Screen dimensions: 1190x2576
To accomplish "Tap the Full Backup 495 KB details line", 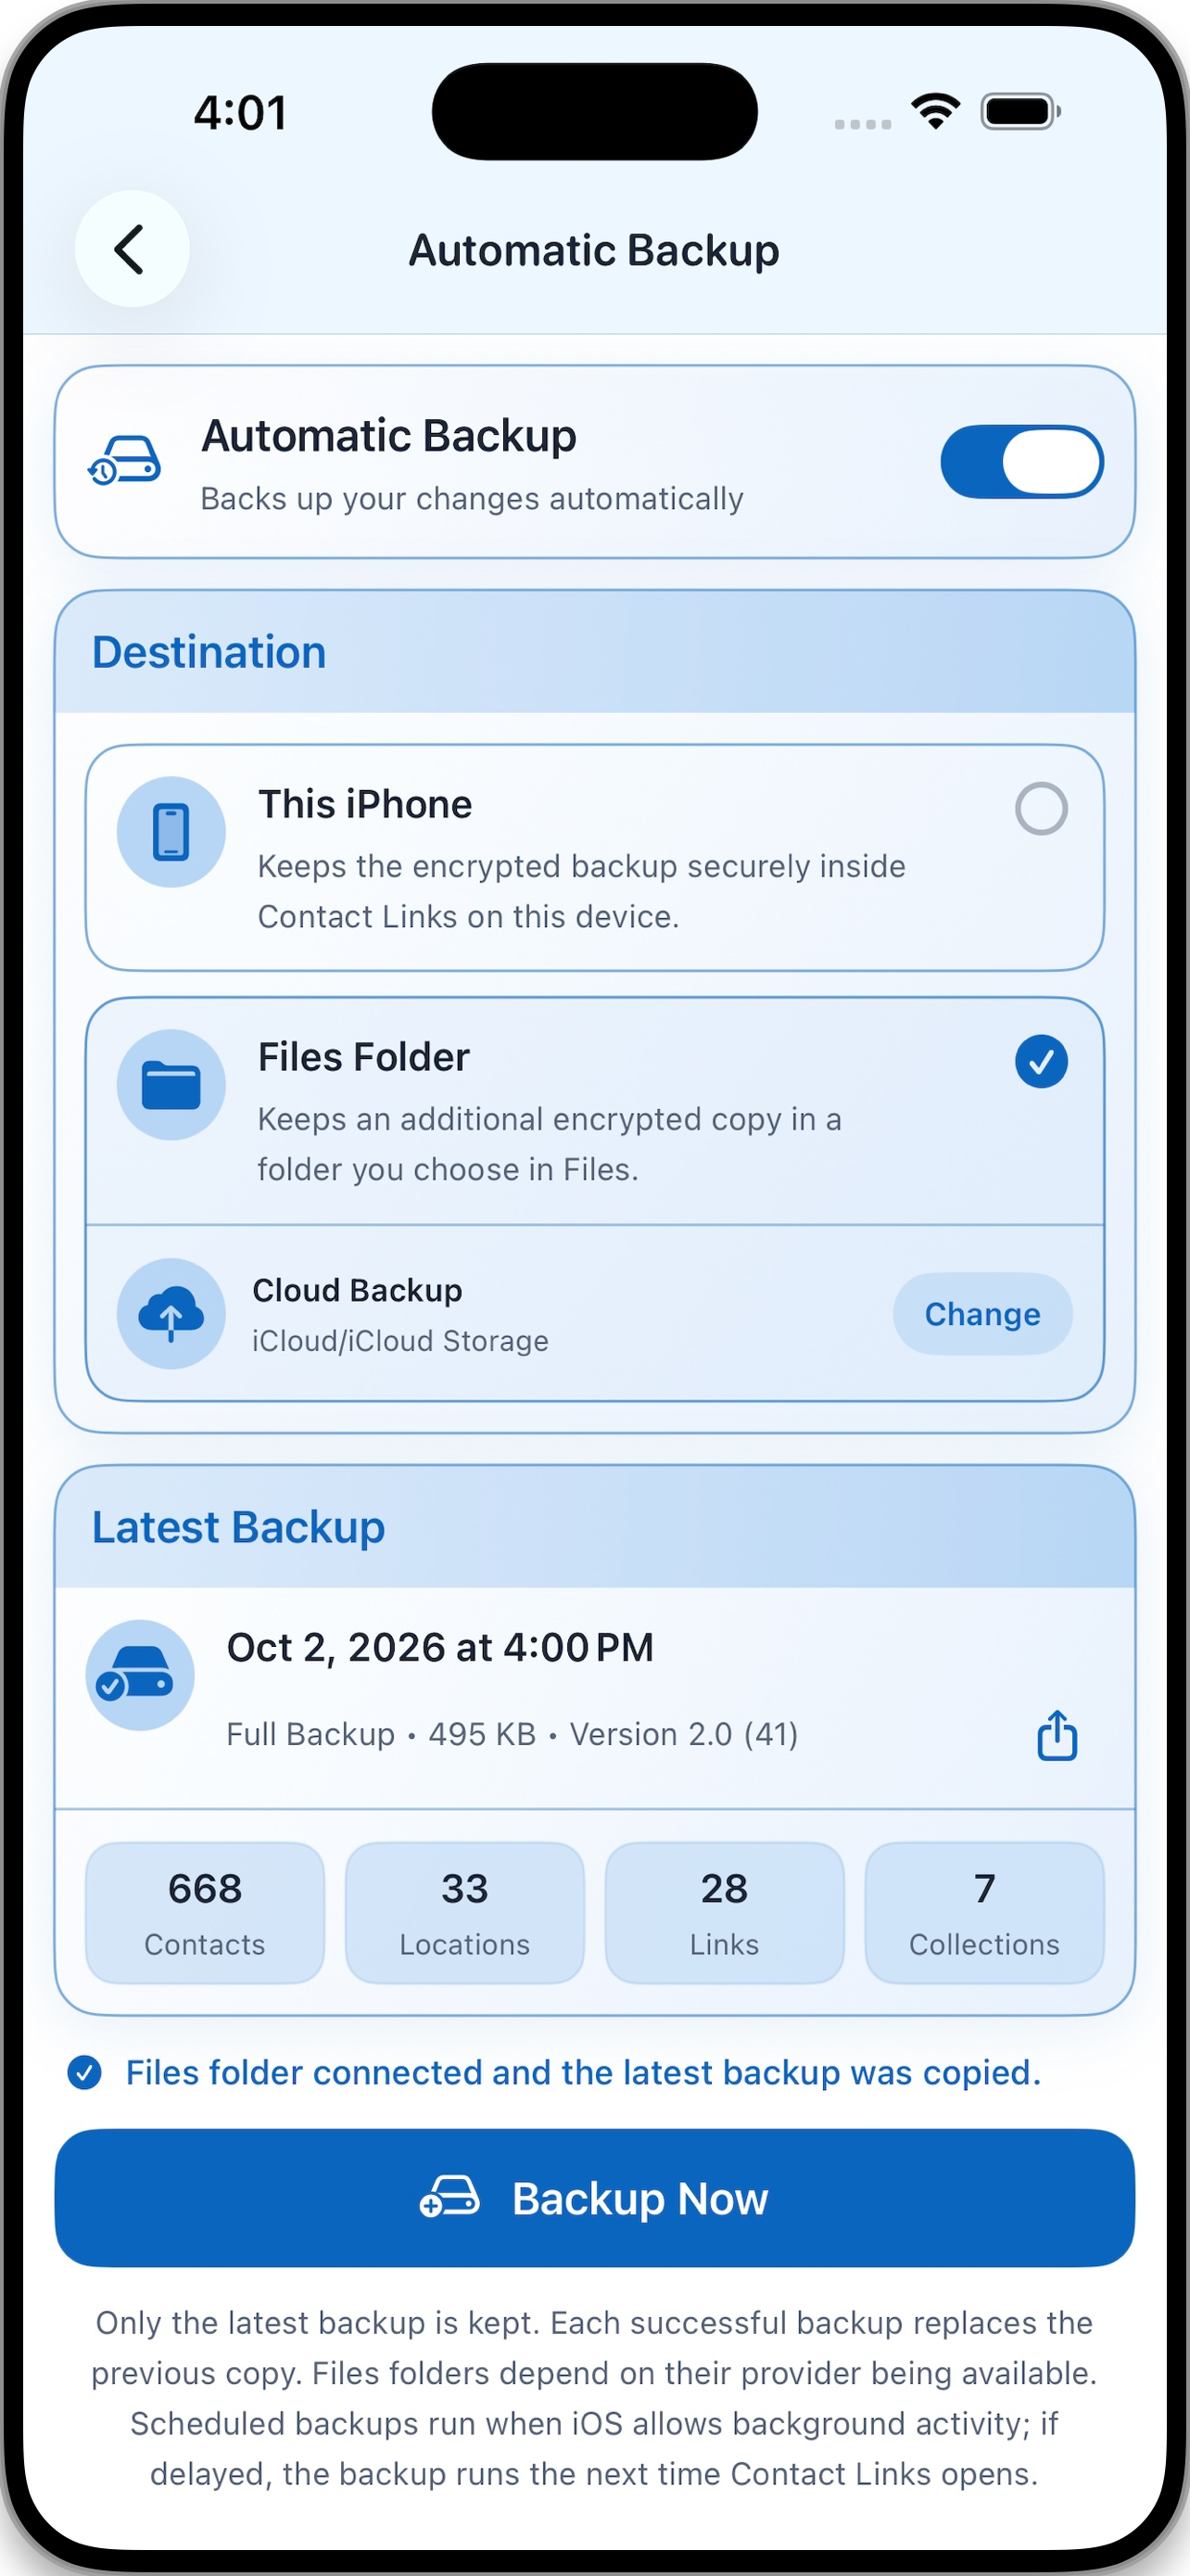I will [x=513, y=1734].
